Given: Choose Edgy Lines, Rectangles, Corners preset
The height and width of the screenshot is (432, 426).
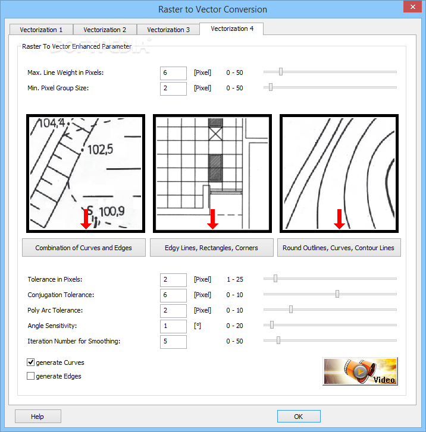Looking at the screenshot, I should (212, 248).
